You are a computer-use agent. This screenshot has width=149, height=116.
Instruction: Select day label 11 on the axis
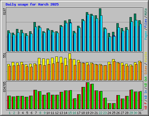tap(52, 113)
